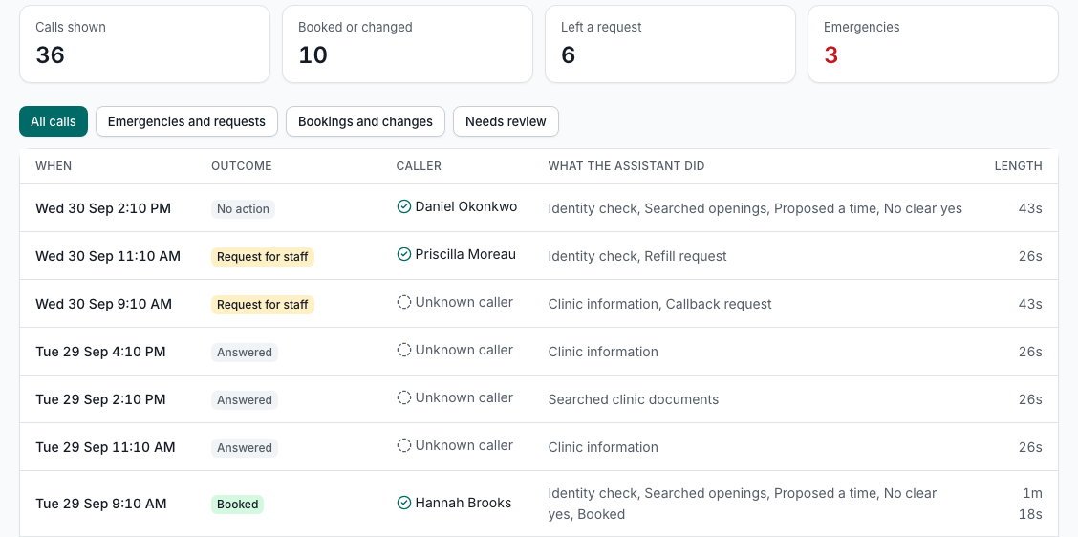Click the No action outcome badge
1078x537 pixels.
tap(243, 209)
